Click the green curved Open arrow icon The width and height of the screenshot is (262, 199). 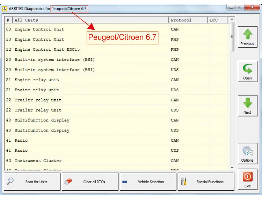click(247, 69)
